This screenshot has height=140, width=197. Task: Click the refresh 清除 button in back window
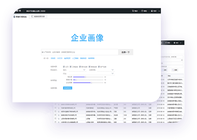pos(164,70)
